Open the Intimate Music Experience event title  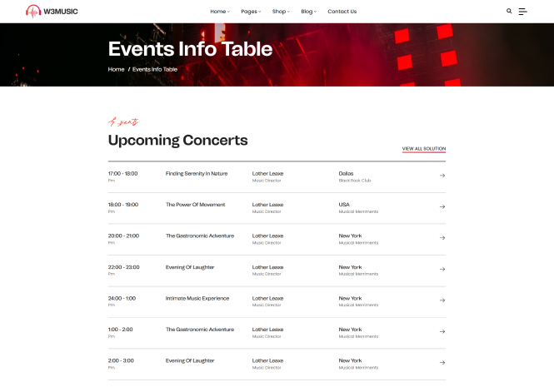(x=197, y=298)
